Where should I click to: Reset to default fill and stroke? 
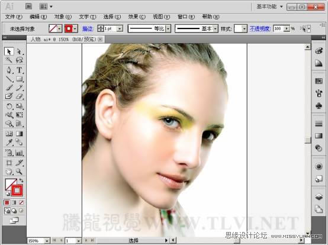click(x=7, y=194)
